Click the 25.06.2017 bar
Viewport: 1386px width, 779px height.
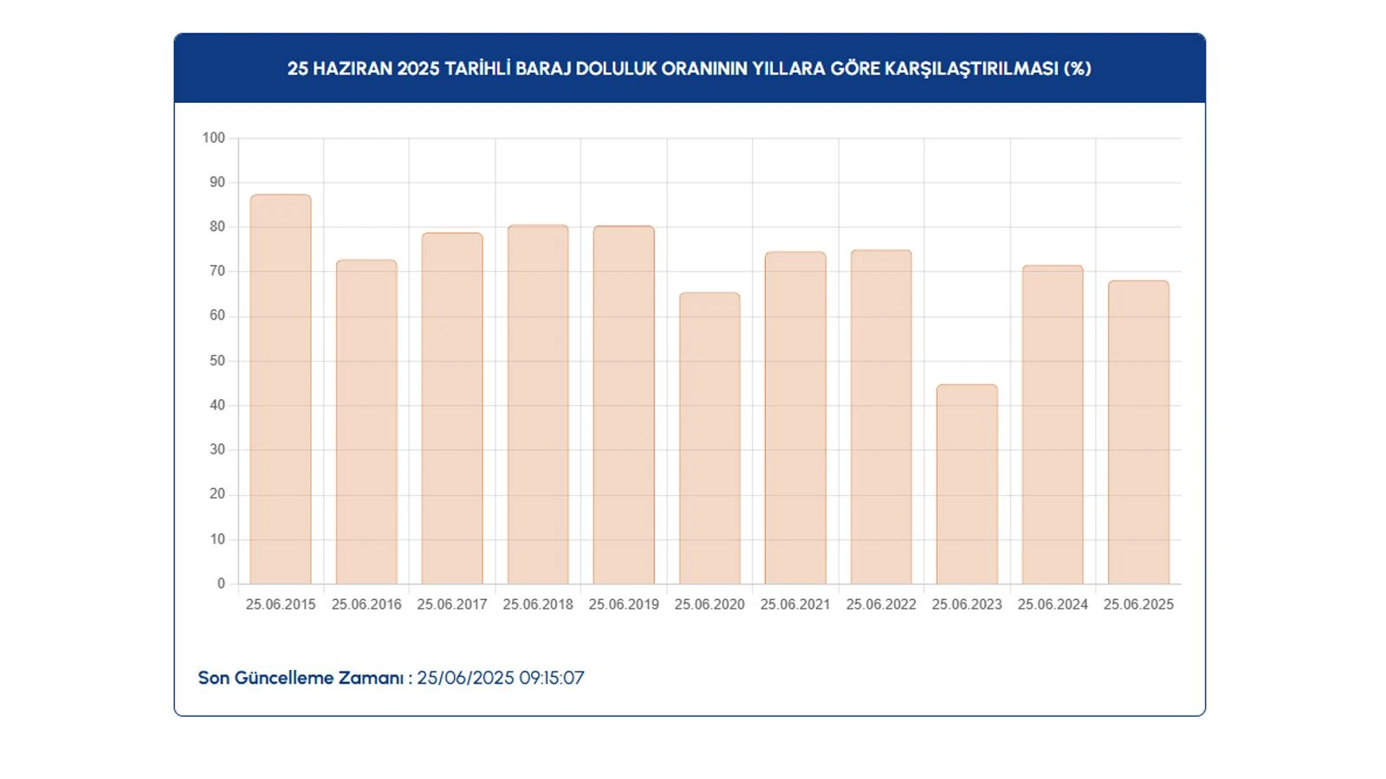tap(452, 409)
